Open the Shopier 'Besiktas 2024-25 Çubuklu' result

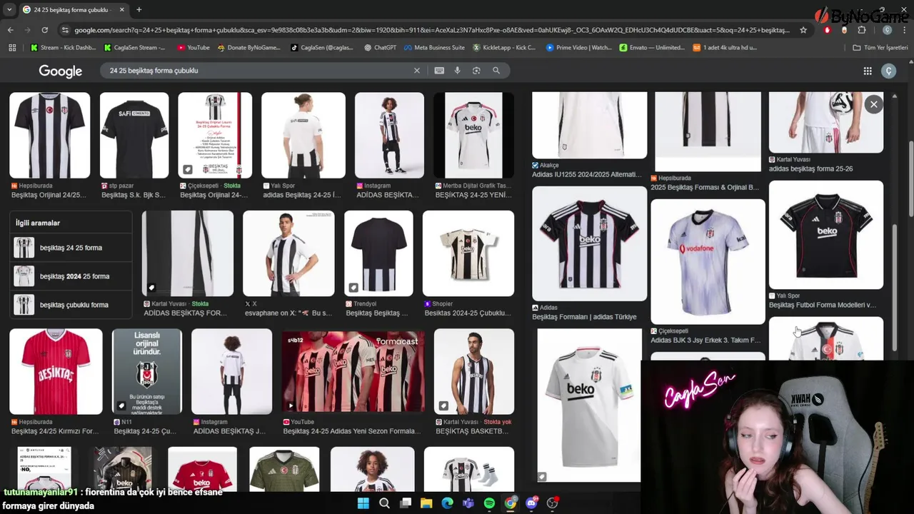click(468, 253)
